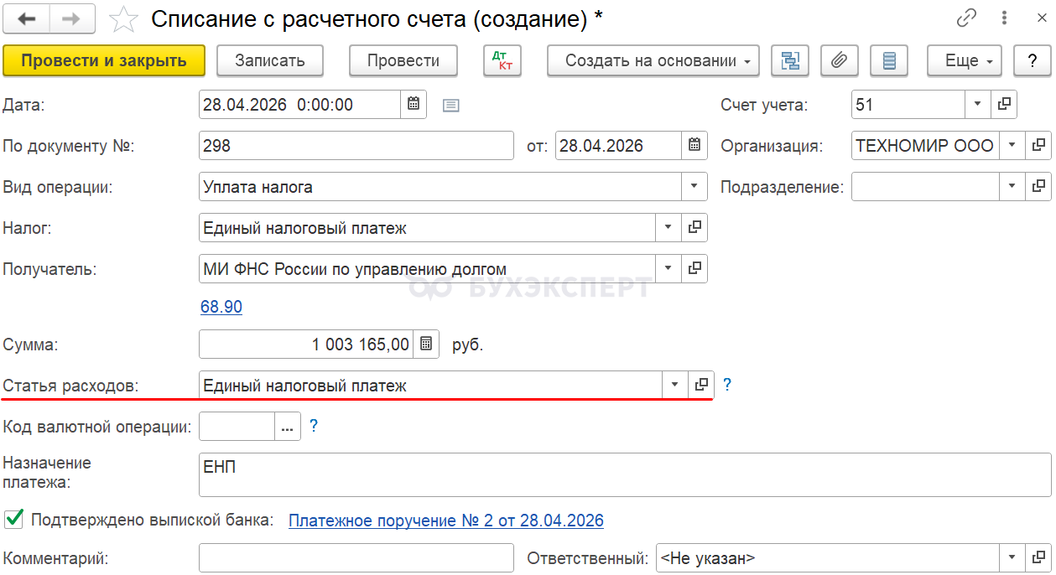The image size is (1056, 575).
Task: Click the Комментарий input field
Action: pos(356,557)
